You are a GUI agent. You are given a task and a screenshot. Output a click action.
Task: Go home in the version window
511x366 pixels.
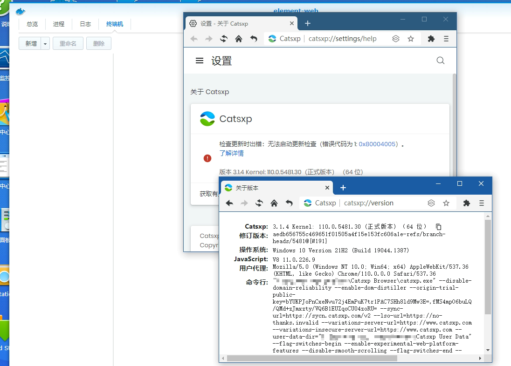click(x=274, y=203)
